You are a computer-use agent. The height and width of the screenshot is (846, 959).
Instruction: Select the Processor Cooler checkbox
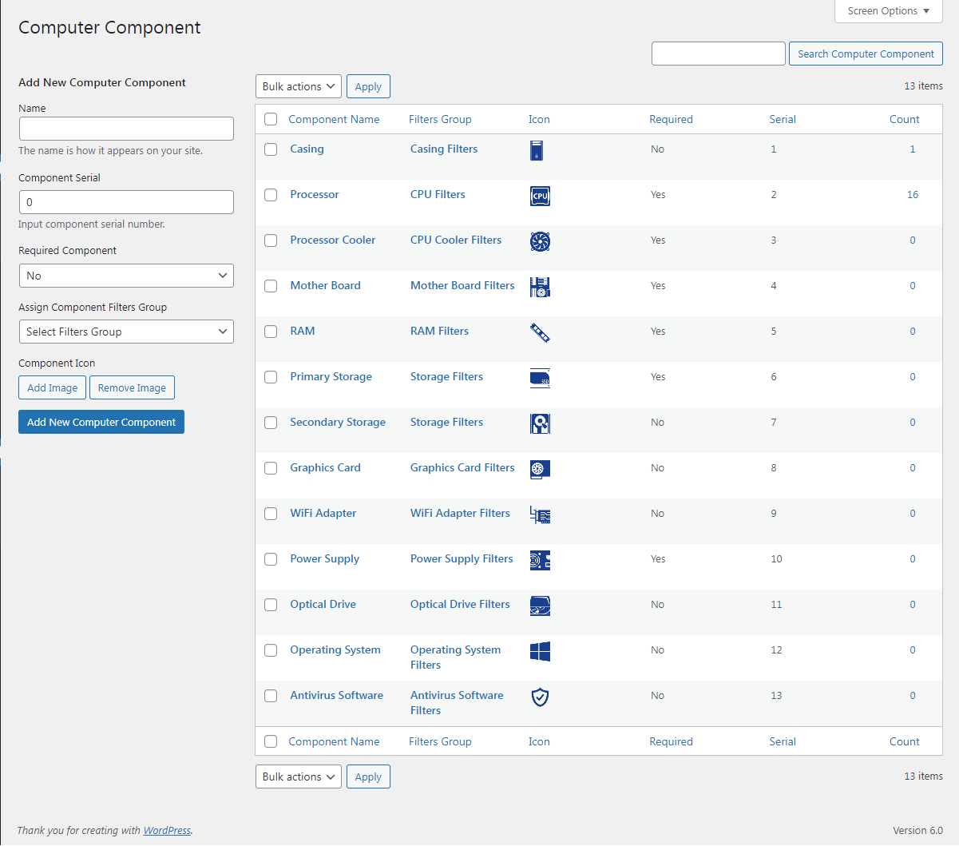271,240
